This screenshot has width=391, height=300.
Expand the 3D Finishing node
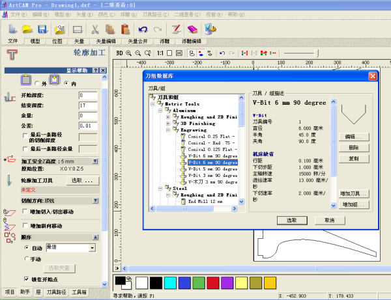pyautogui.click(x=168, y=123)
